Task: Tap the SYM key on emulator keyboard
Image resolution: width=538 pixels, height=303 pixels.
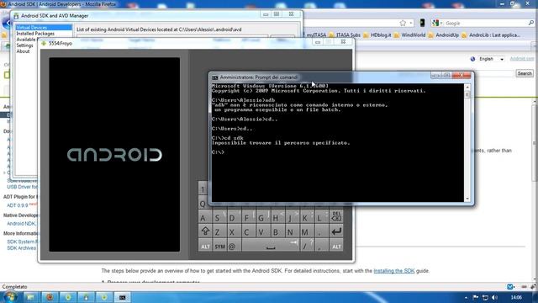Action: [219, 246]
